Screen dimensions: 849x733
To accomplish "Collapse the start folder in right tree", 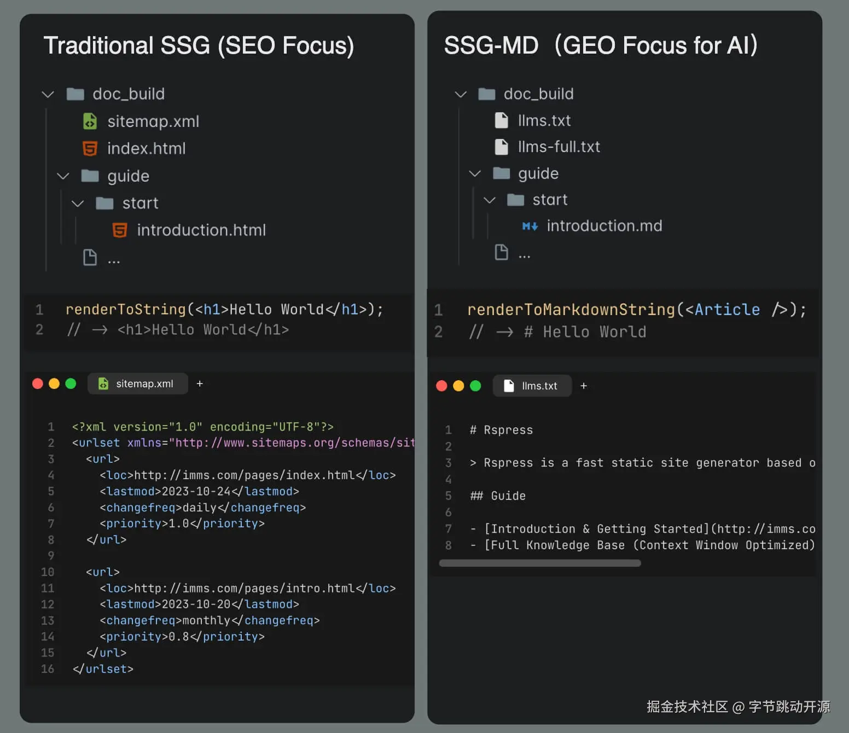I will (x=490, y=200).
